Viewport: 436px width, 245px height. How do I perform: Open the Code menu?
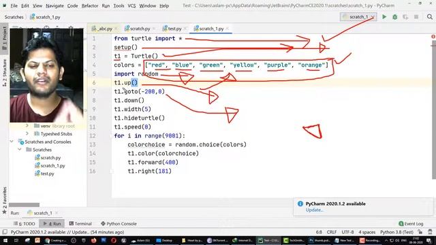tap(72, 5)
